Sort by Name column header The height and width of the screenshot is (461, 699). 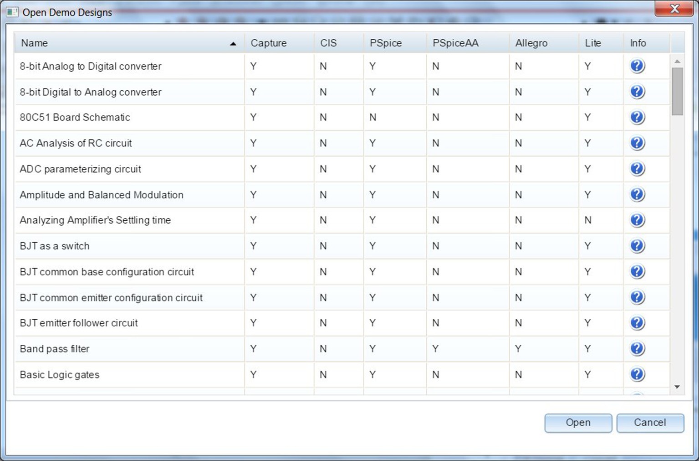click(129, 43)
